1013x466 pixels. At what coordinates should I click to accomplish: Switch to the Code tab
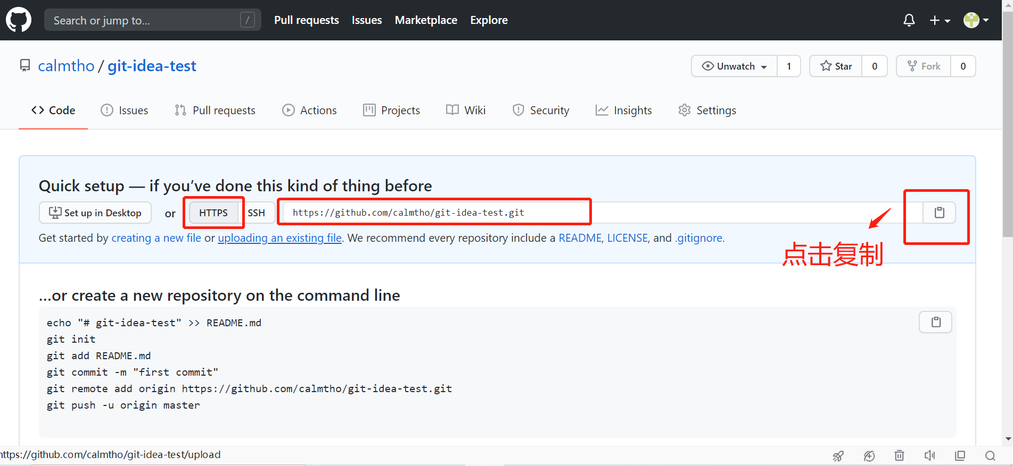point(53,110)
